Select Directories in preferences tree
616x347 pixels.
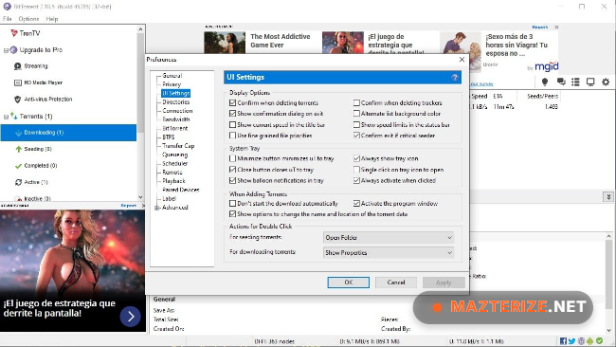176,102
